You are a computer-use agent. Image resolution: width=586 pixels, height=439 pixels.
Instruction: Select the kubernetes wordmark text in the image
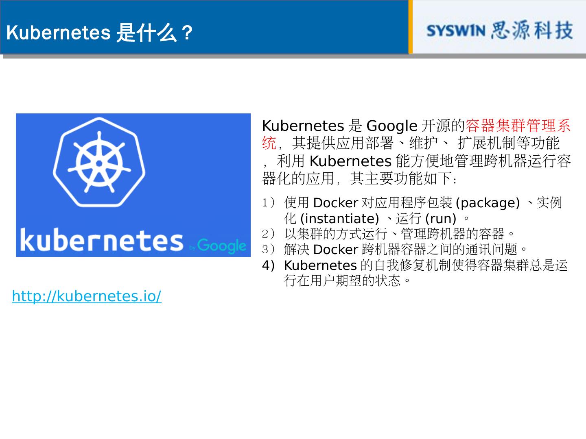click(102, 241)
